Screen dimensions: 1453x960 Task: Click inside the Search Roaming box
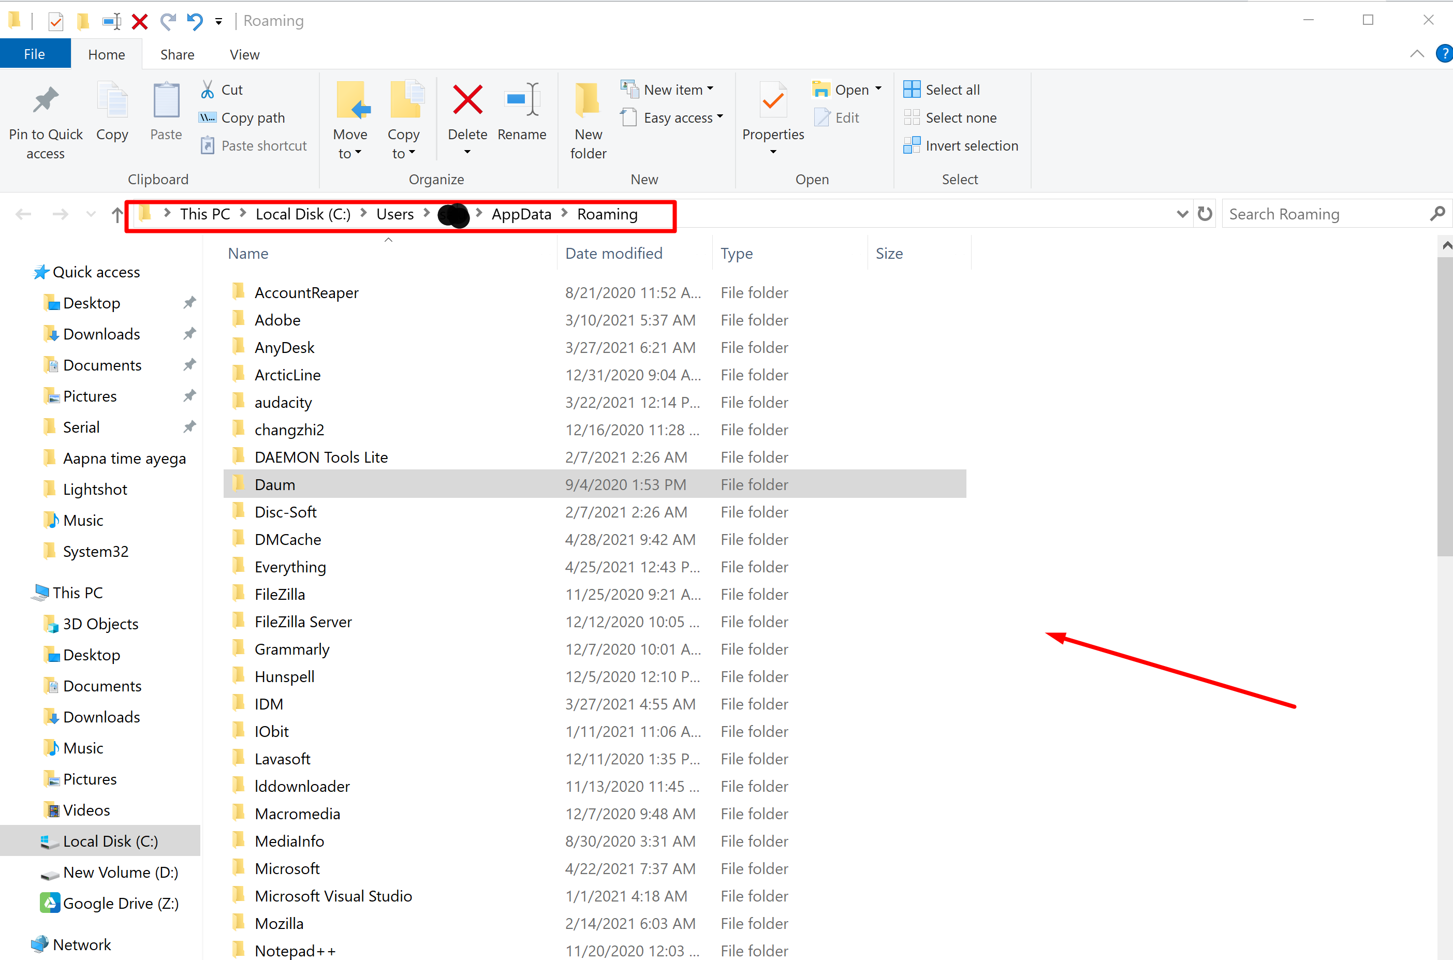[1316, 214]
